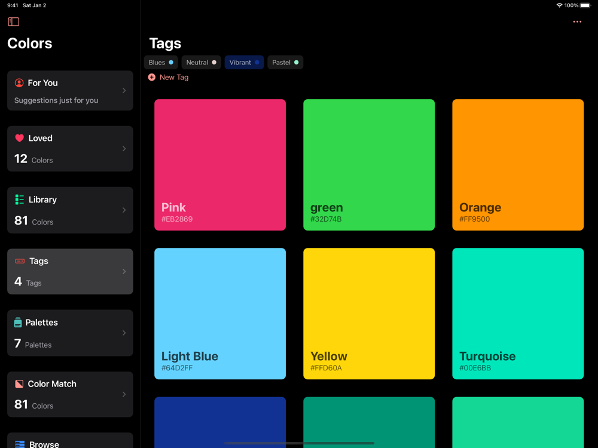The height and width of the screenshot is (448, 598).
Task: Open the Palettes section title
Action: coord(42,323)
